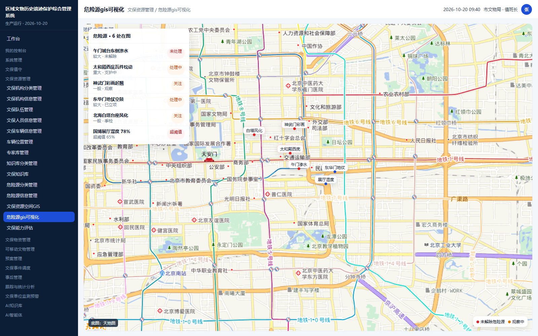The height and width of the screenshot is (336, 538).
Task: Open 文保知识库 page
Action: pos(39,174)
